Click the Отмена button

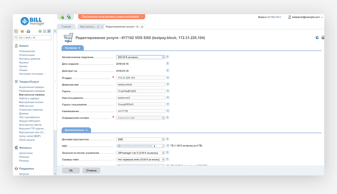tap(91, 170)
